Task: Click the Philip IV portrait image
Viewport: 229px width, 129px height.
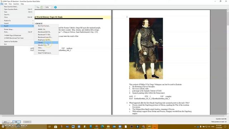Action: click(146, 48)
